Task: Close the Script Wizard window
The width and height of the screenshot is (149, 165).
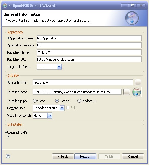Action: (141, 5)
